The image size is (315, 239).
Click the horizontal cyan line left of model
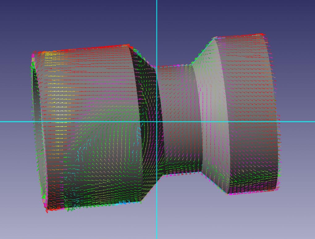(x=15, y=121)
